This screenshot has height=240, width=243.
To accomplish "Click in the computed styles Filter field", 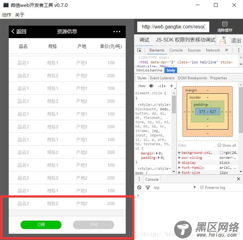I will [x=197, y=145].
